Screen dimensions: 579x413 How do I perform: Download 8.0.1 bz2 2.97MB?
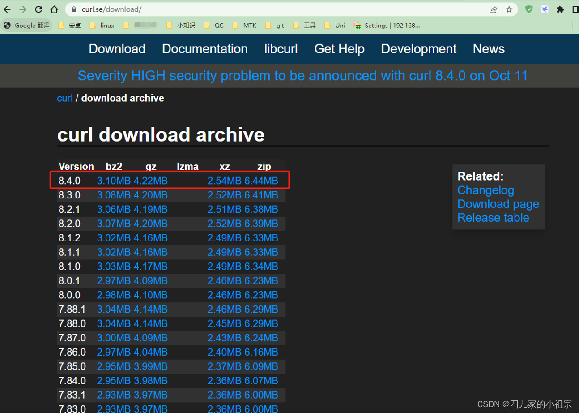(x=114, y=281)
